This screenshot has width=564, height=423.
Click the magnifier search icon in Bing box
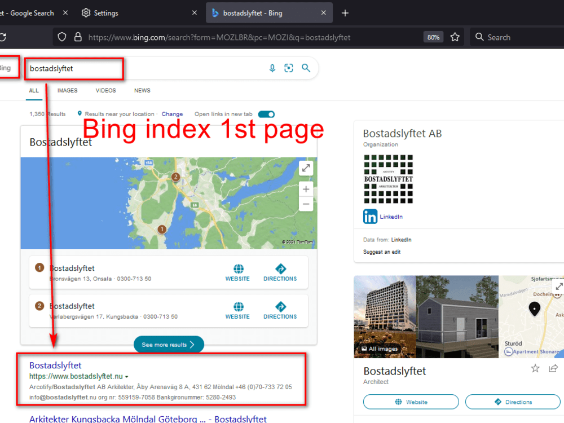click(x=306, y=68)
